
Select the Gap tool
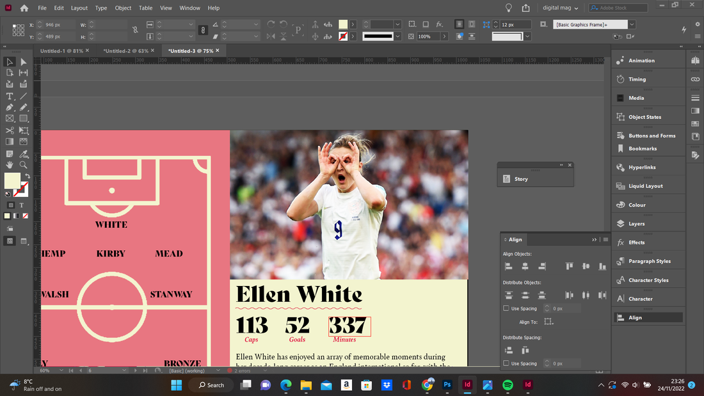[23, 73]
